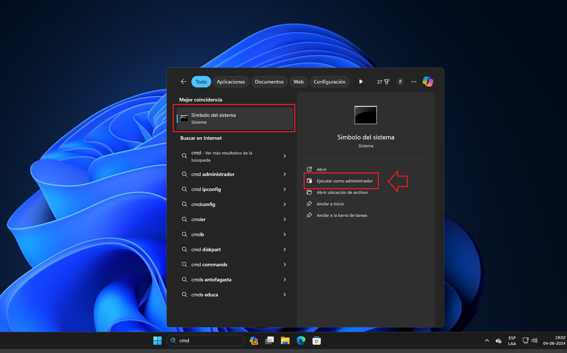The height and width of the screenshot is (353, 567).
Task: Launch Microsoft Edge from the taskbar
Action: 301,340
